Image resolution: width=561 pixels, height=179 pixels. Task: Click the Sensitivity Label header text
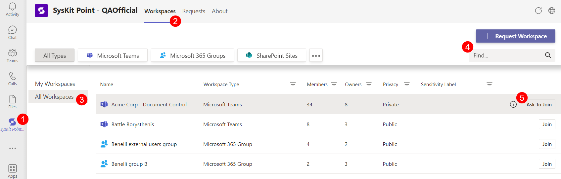438,85
